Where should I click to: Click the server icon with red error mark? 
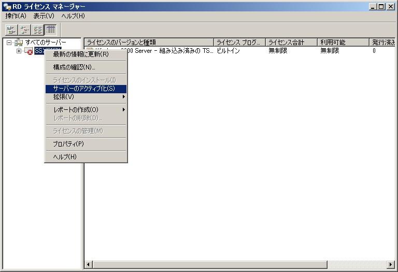point(29,51)
